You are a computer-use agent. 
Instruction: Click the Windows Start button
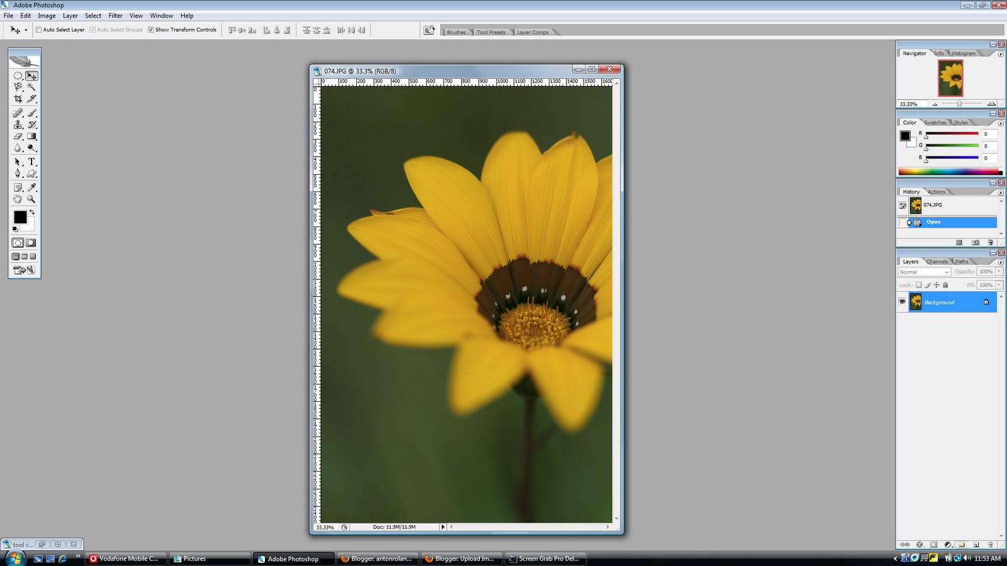tap(14, 558)
